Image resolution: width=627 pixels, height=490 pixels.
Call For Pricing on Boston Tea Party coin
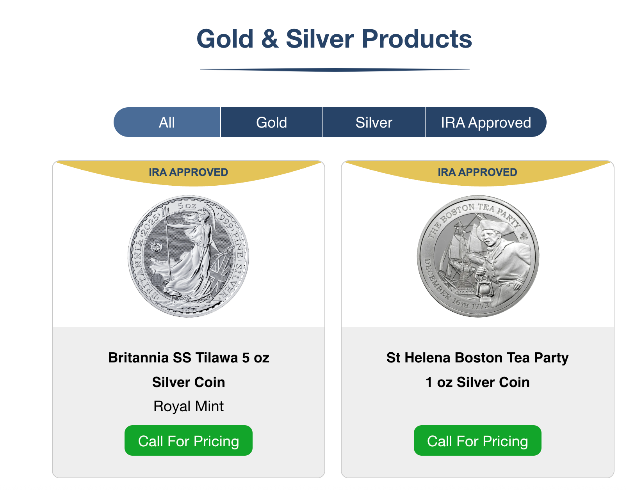[x=477, y=441]
